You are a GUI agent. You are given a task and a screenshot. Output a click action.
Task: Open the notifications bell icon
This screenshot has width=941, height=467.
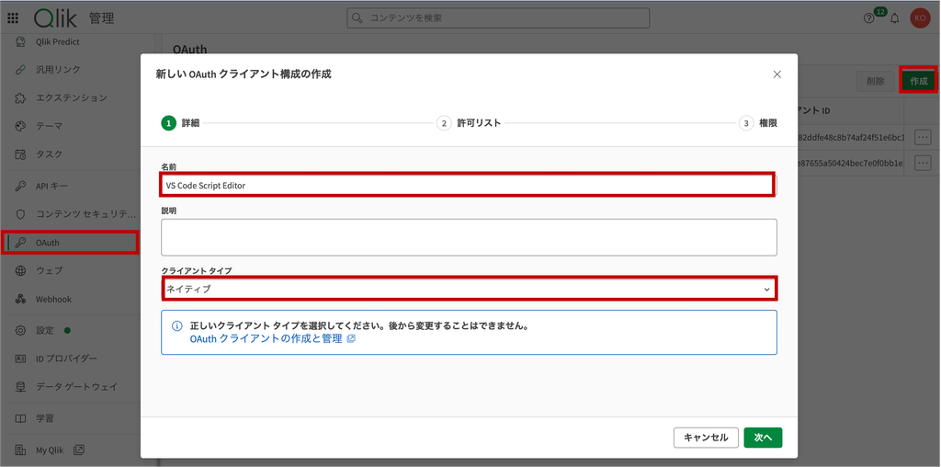coord(894,18)
